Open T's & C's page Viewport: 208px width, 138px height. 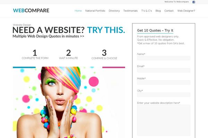click(x=146, y=11)
